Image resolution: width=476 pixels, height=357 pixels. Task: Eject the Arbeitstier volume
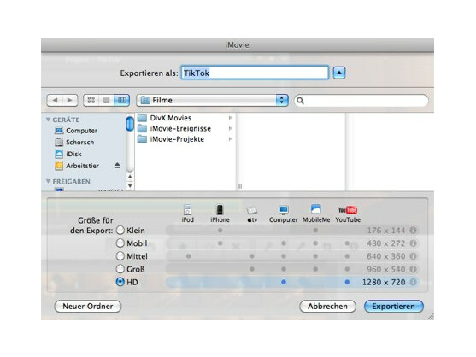point(117,166)
